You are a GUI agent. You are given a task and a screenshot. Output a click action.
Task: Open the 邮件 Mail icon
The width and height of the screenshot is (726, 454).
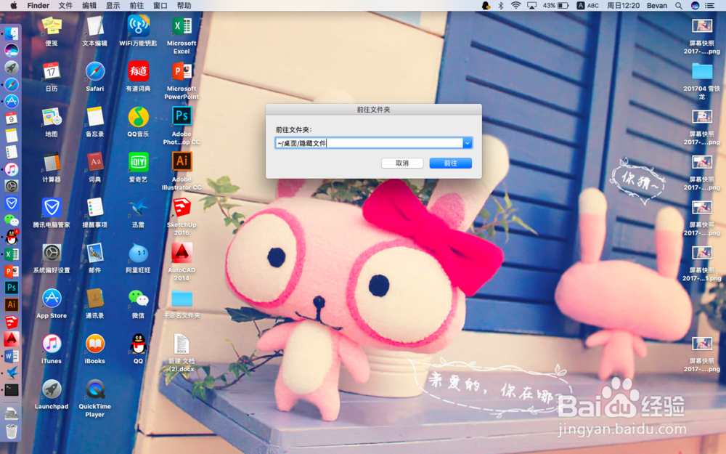pyautogui.click(x=94, y=253)
